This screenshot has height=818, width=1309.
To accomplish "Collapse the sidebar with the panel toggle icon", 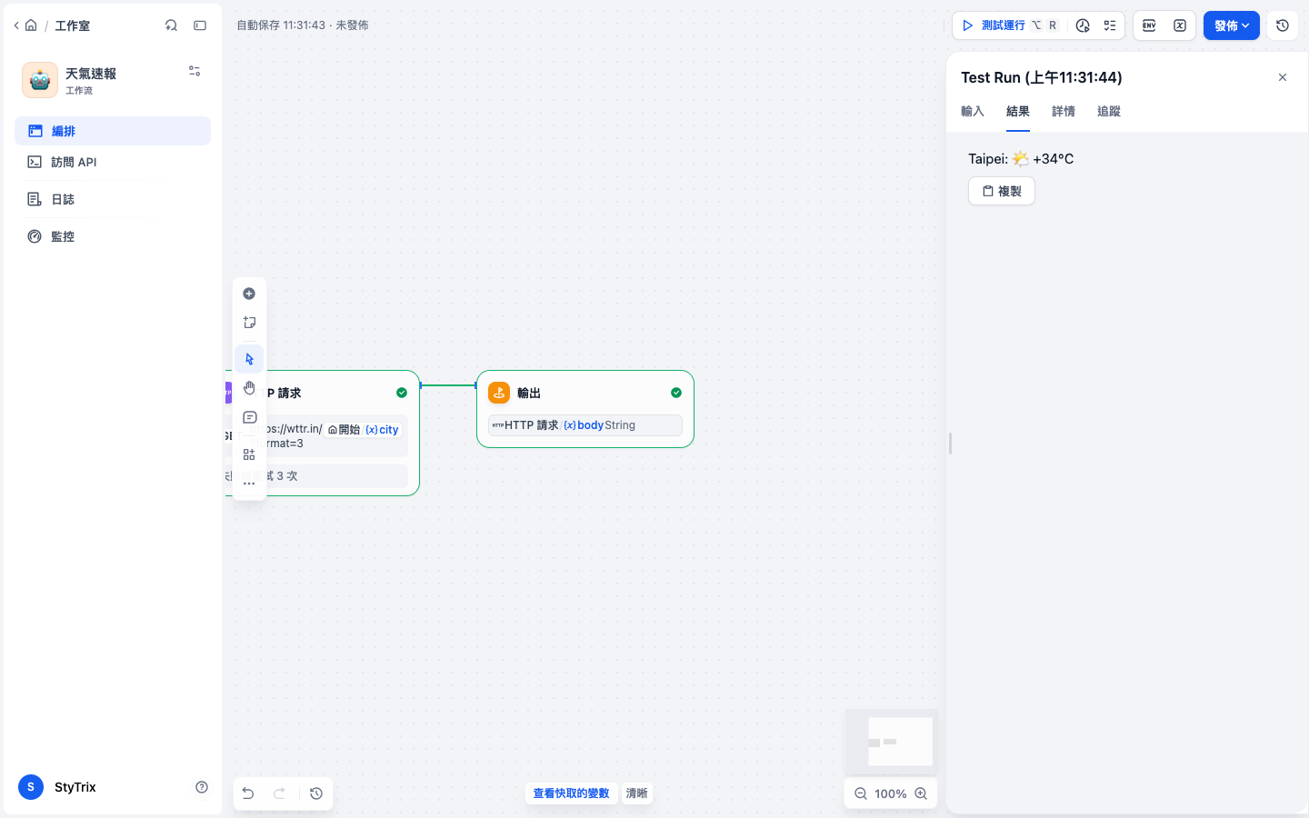I will coord(200,25).
